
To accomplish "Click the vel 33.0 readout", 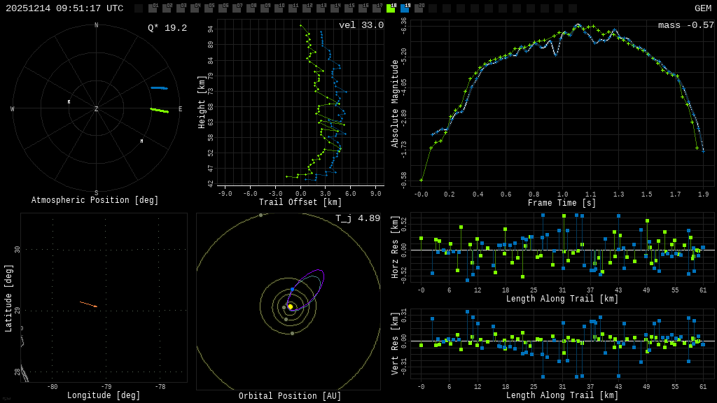I will pos(361,25).
